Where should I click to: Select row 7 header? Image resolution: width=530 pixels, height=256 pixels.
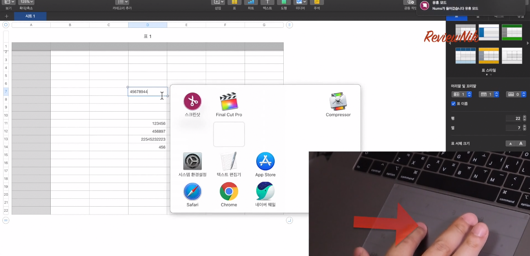(6, 92)
